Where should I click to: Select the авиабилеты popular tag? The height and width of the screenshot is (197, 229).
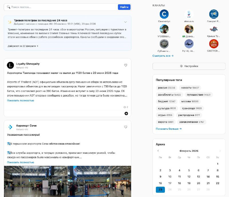pos(169,94)
